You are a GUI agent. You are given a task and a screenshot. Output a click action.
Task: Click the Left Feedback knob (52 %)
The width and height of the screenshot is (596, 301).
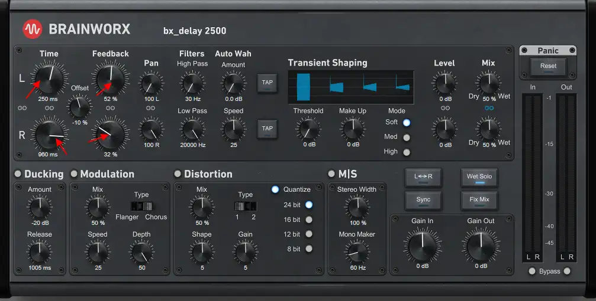pyautogui.click(x=111, y=79)
